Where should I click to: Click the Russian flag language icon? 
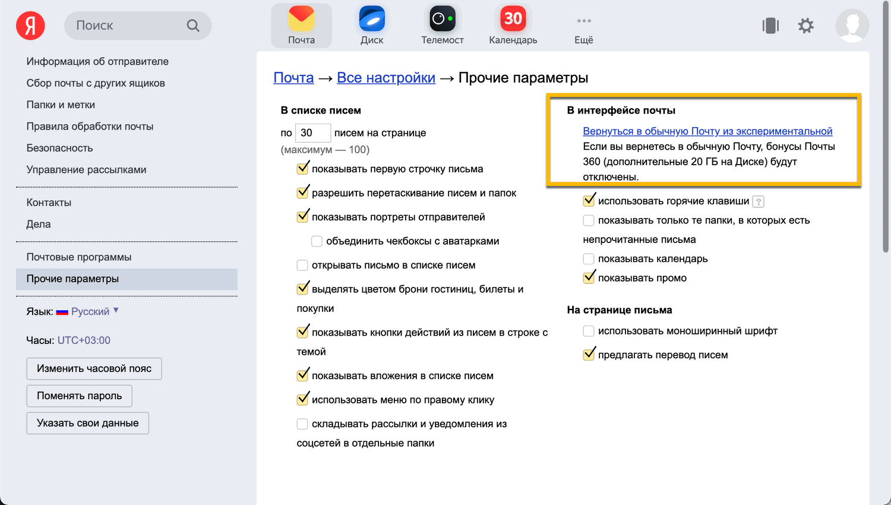62,312
